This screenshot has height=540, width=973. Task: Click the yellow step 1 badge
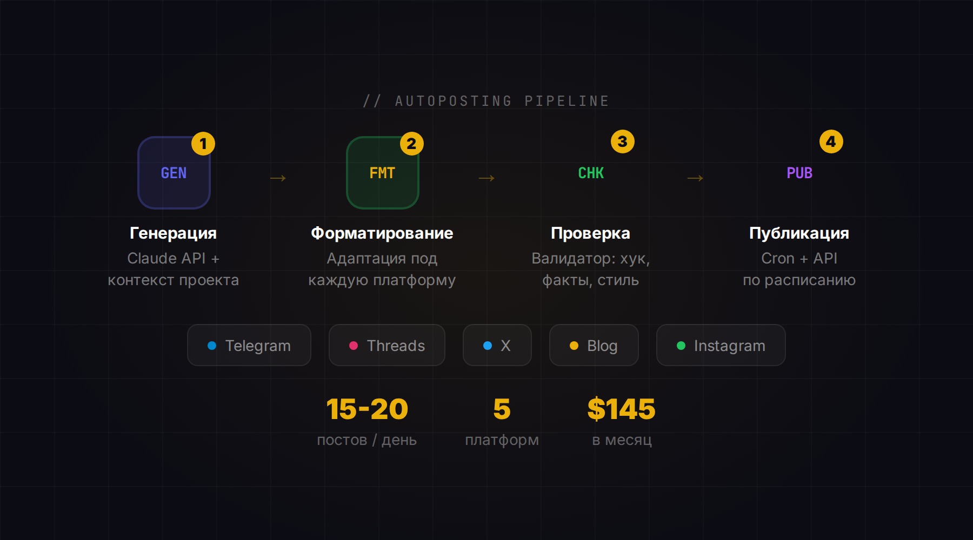[203, 144]
